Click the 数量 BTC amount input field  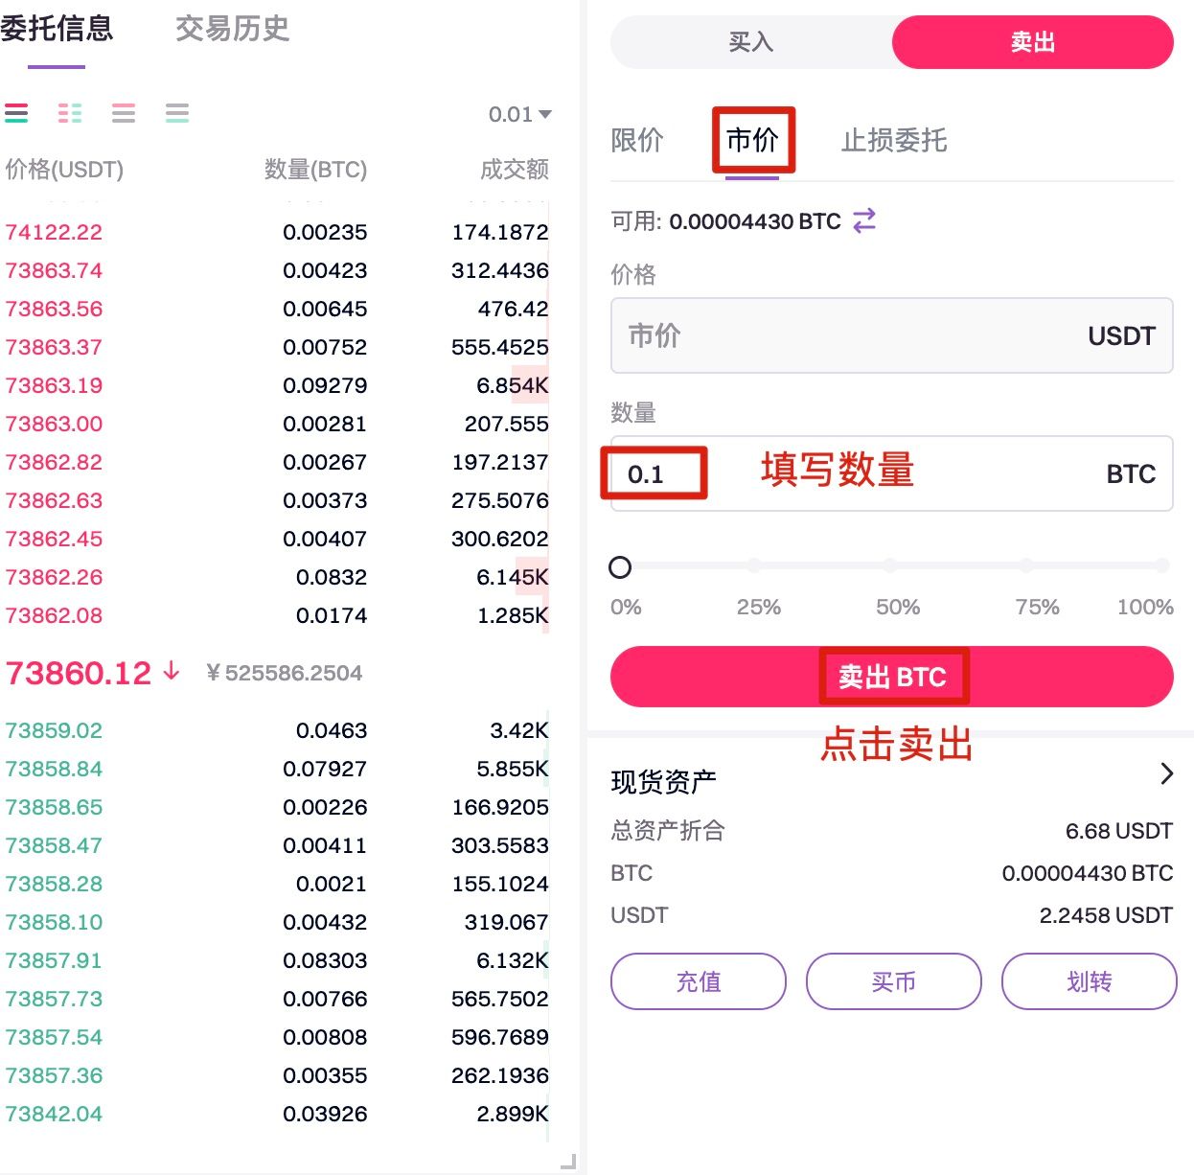891,473
